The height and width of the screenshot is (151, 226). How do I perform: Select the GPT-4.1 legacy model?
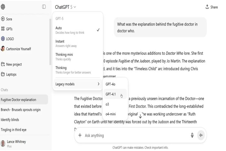115,94
